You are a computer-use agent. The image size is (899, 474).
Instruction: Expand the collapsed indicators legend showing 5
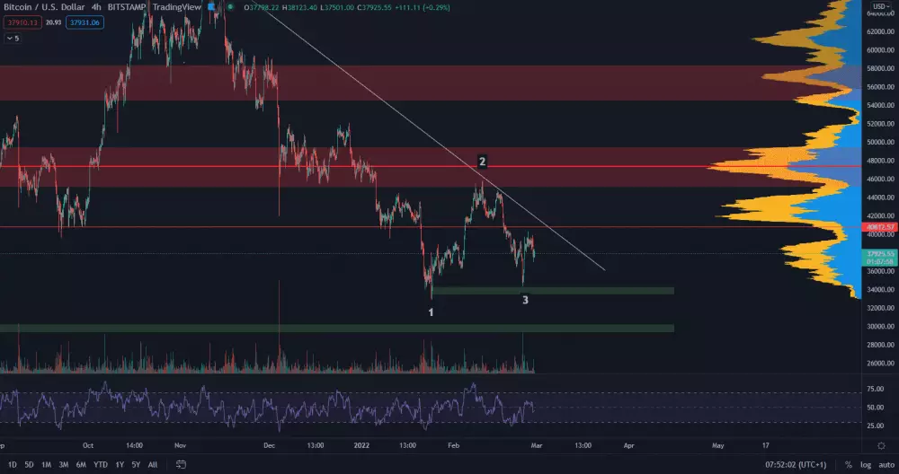point(13,39)
